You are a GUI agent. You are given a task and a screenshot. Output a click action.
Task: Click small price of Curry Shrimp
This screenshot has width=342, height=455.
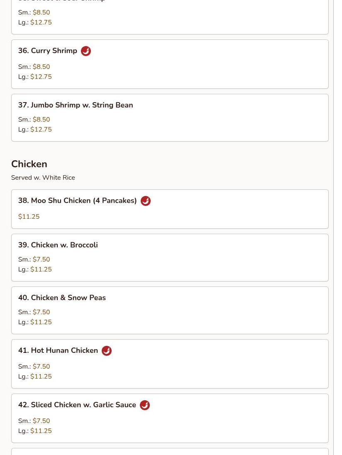pyautogui.click(x=41, y=67)
